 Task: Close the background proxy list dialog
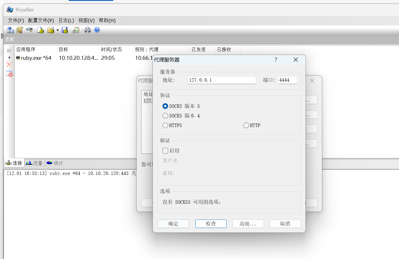(x=312, y=81)
